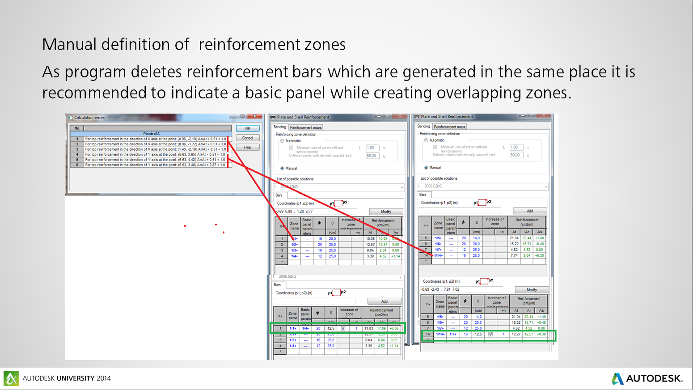The width and height of the screenshot is (693, 390).
Task: Select Bending tab in right window
Action: tap(424, 127)
